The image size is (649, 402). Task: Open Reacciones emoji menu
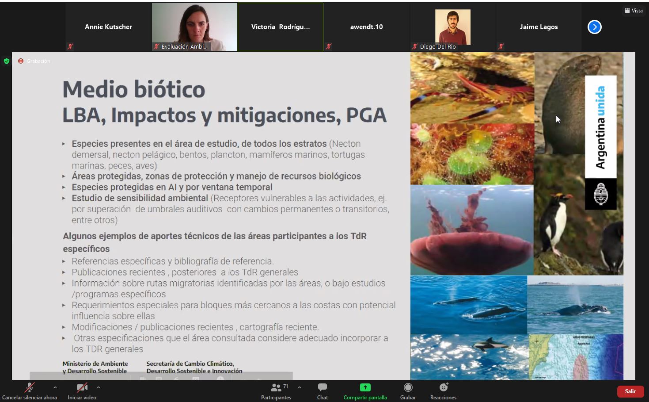coord(443,391)
